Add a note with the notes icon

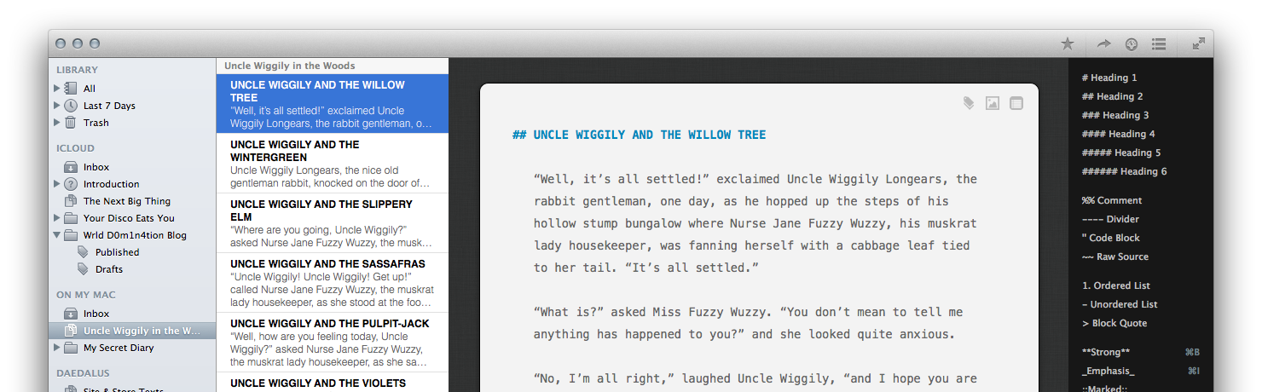click(x=1016, y=103)
